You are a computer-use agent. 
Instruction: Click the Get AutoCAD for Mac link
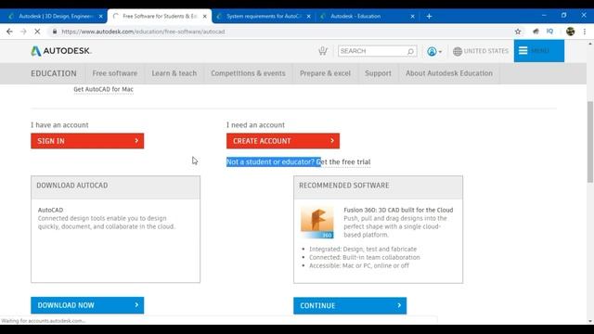[x=103, y=89]
